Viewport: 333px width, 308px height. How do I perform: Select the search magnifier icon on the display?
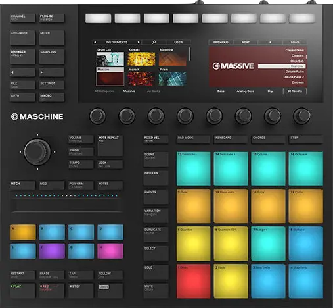click(154, 42)
